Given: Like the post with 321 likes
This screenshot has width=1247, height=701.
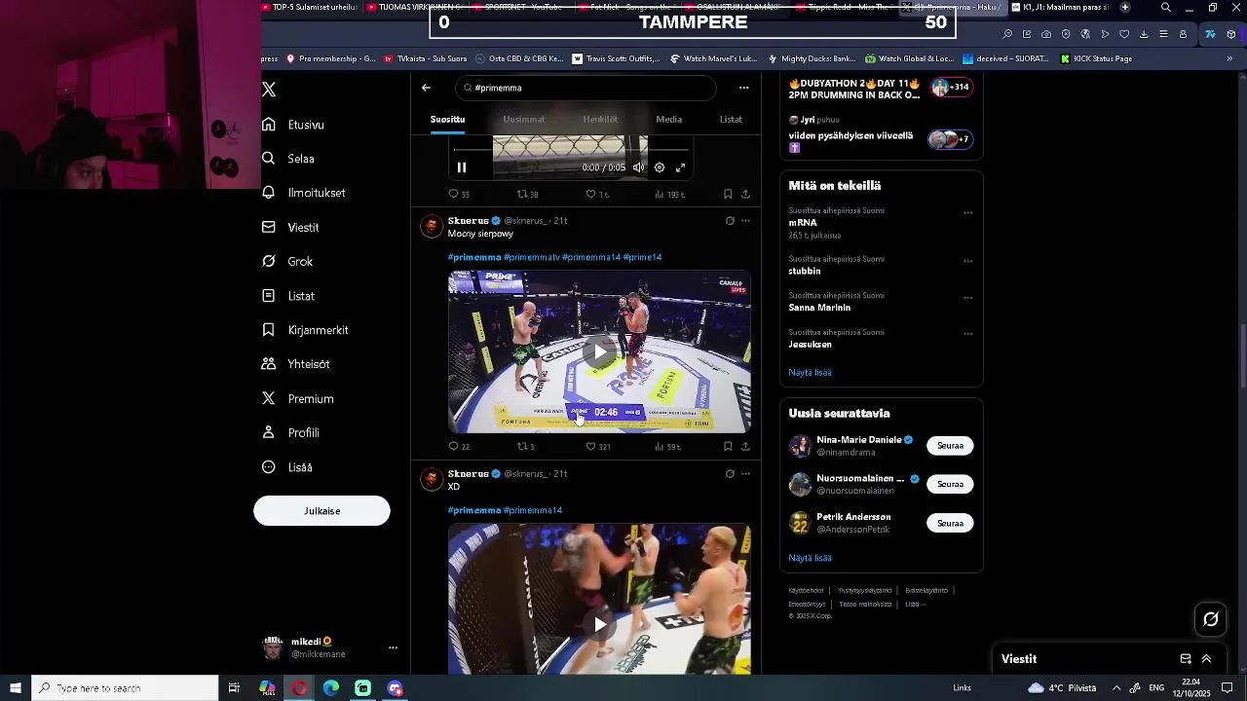Looking at the screenshot, I should [597, 447].
